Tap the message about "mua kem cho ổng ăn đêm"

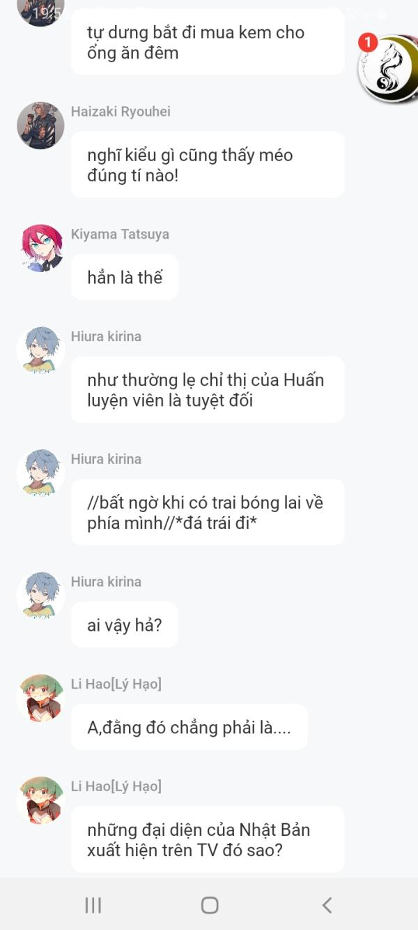point(208,42)
